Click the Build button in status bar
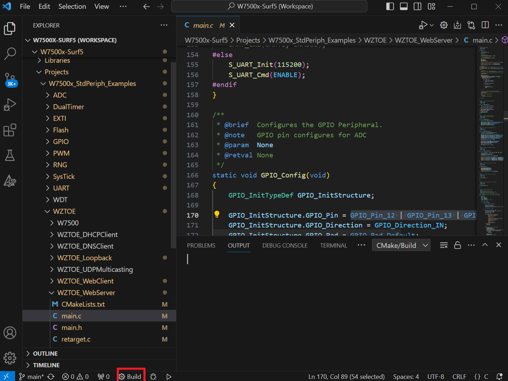This screenshot has height=381, width=508. click(130, 376)
